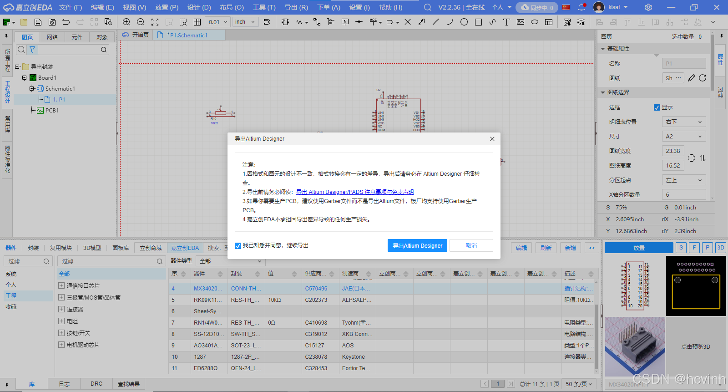Open 分区起点 左上 dropdown

tap(684, 180)
